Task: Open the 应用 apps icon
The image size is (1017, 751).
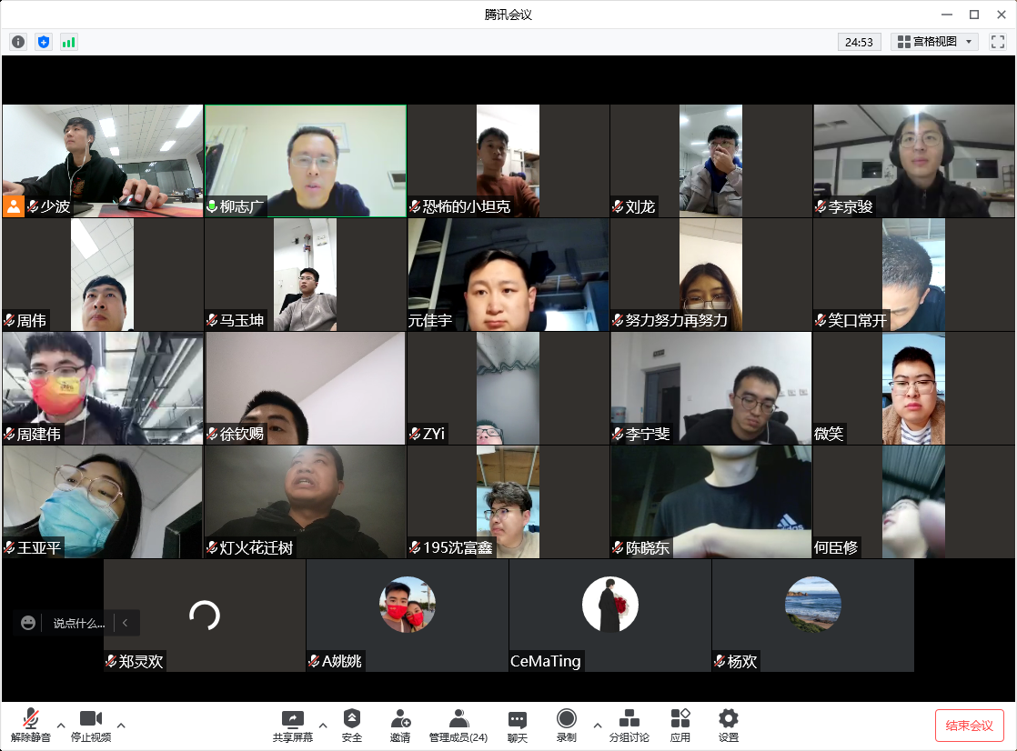Action: (680, 726)
